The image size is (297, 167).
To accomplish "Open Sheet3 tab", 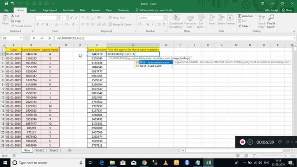I will click(x=54, y=150).
